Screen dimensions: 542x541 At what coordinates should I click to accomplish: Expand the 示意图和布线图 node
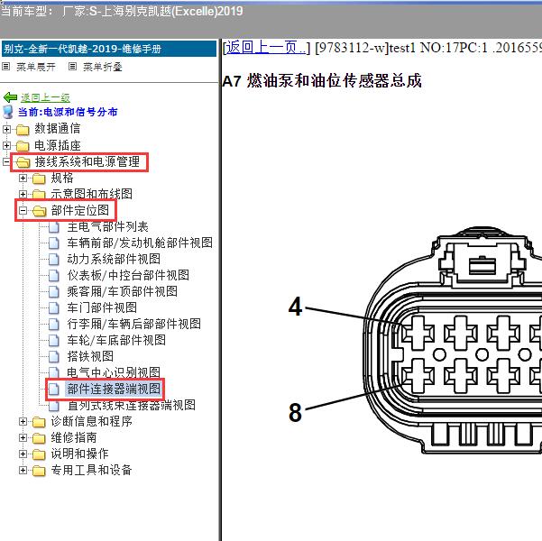23,194
